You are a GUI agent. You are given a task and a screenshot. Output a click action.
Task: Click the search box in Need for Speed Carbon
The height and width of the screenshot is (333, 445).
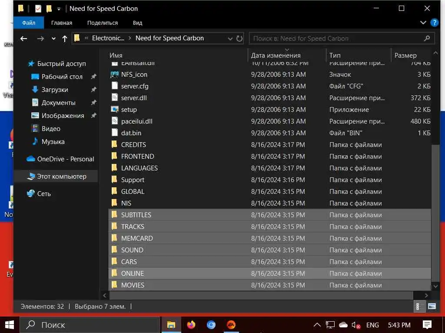(342, 38)
